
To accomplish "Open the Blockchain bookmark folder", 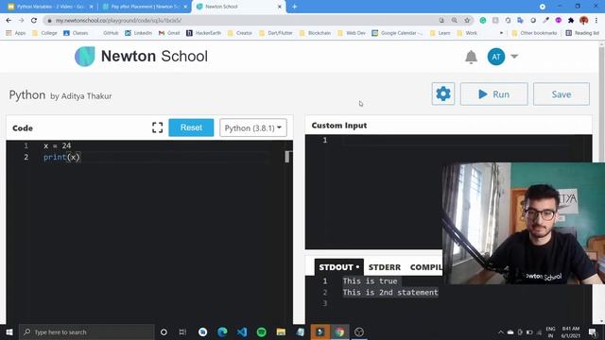I will click(x=315, y=33).
